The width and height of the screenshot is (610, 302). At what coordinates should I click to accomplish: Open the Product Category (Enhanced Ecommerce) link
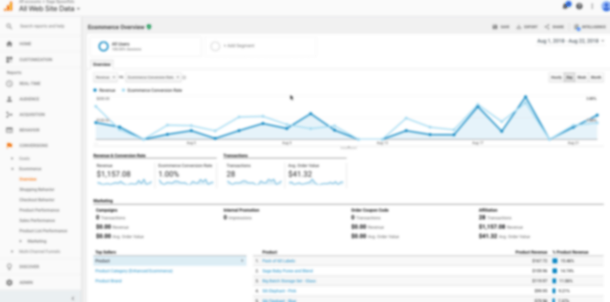point(134,271)
